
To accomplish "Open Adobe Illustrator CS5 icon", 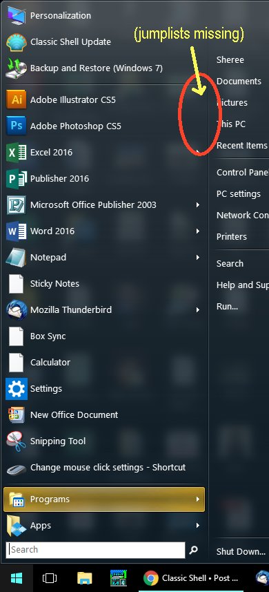I will click(x=16, y=99).
